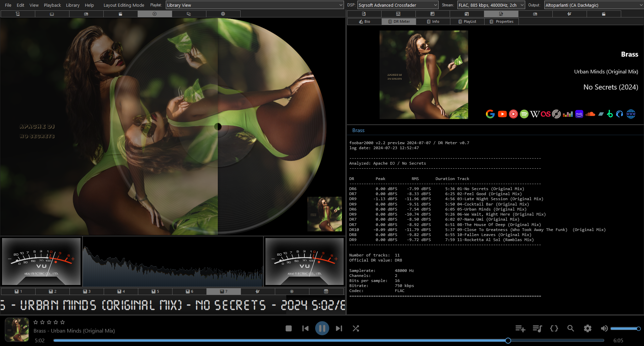Image resolution: width=644 pixels, height=346 pixels.
Task: Open the Deezer equalizer-bars link icon
Action: click(x=568, y=114)
